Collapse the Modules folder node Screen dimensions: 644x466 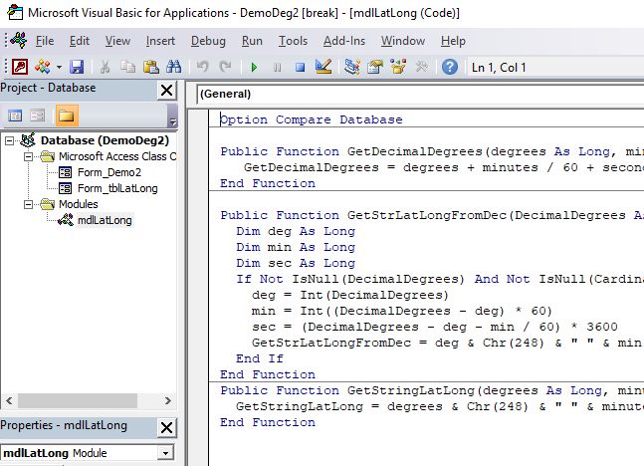point(28,204)
